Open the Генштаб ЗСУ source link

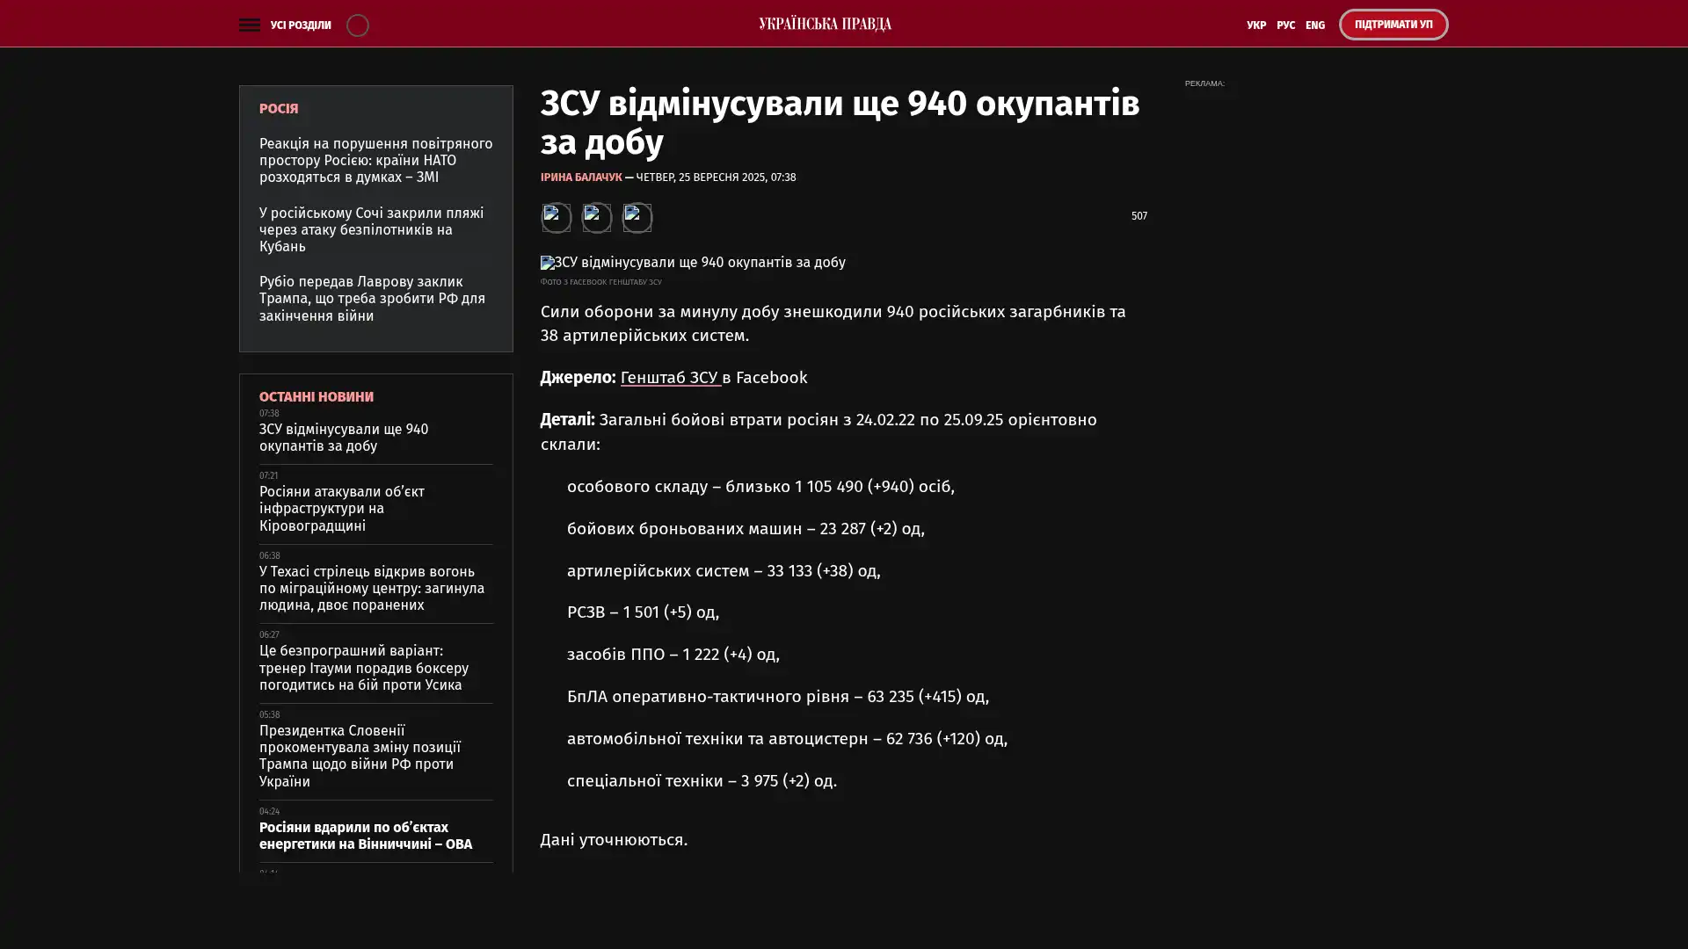click(x=670, y=377)
